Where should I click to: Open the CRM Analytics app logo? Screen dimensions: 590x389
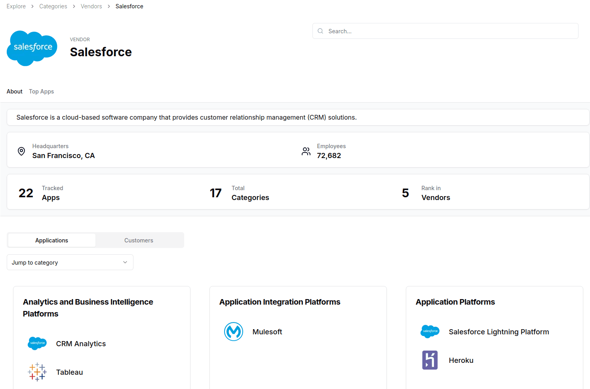[37, 343]
